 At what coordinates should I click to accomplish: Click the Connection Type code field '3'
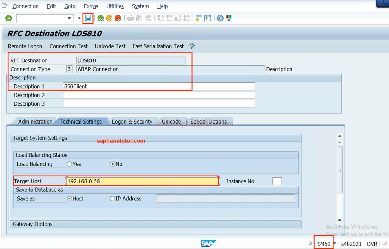point(69,69)
